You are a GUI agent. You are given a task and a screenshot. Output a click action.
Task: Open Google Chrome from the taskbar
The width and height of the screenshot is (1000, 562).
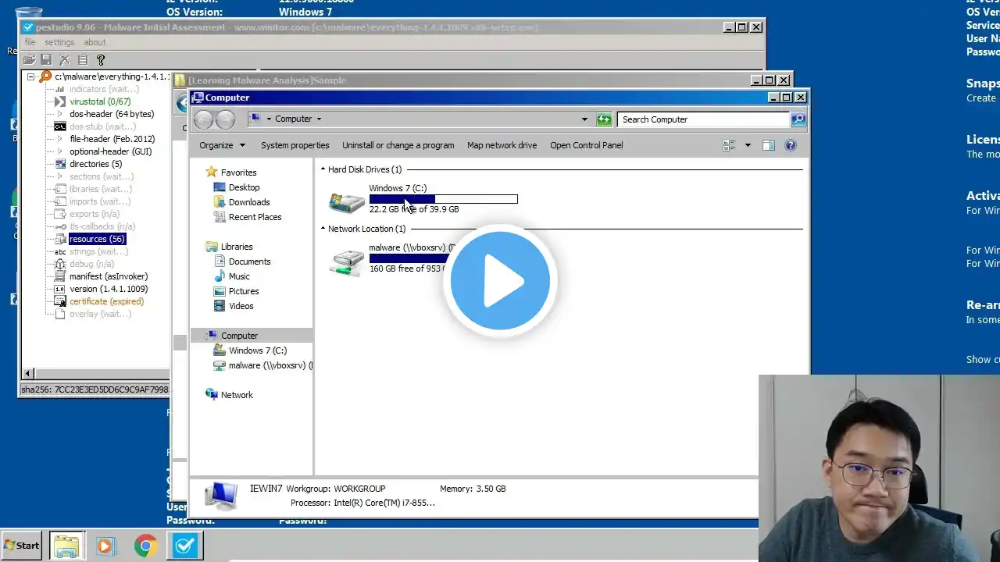(x=145, y=546)
